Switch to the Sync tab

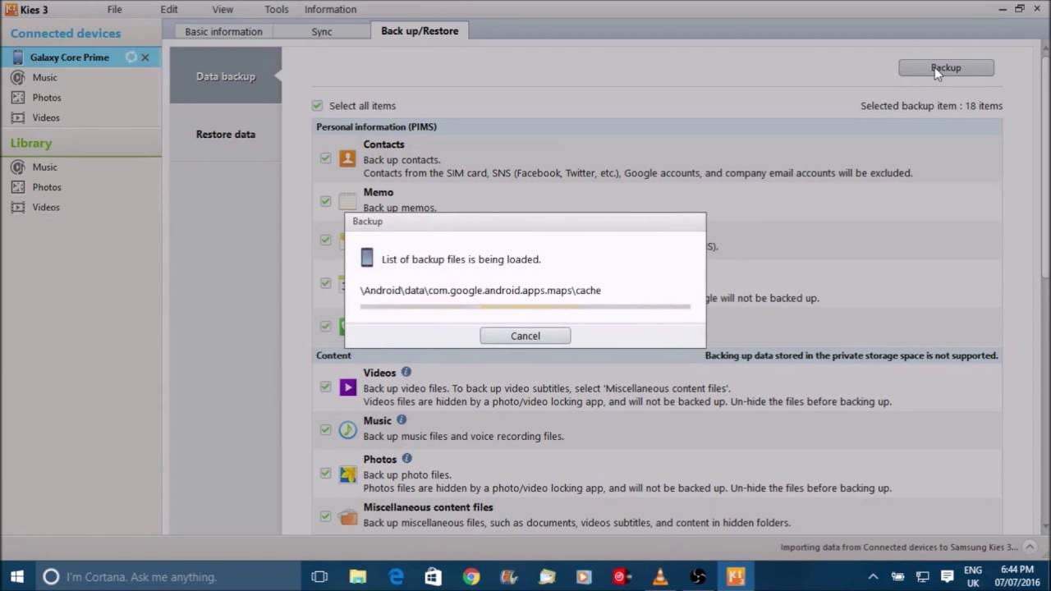click(321, 31)
